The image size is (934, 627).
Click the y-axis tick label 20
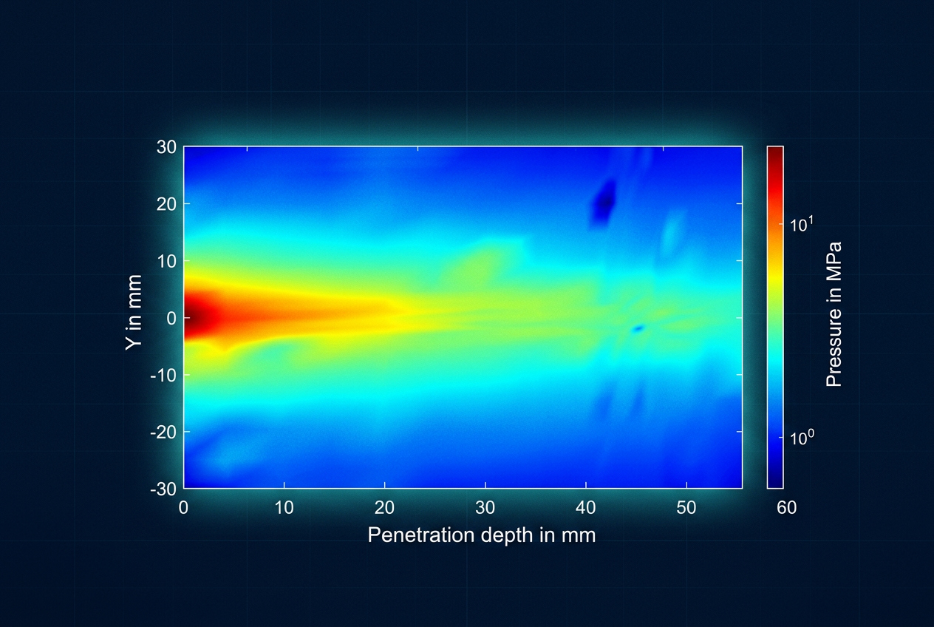(166, 204)
